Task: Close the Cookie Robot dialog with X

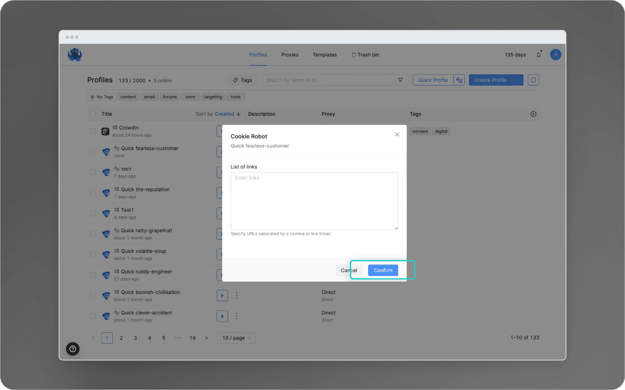Action: (397, 135)
